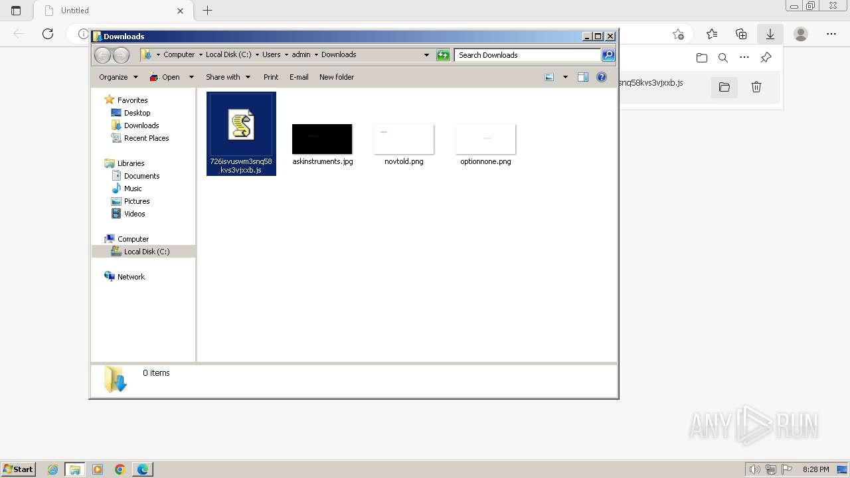Click the volume speaker tray icon
Image resolution: width=850 pixels, height=478 pixels.
pos(754,469)
